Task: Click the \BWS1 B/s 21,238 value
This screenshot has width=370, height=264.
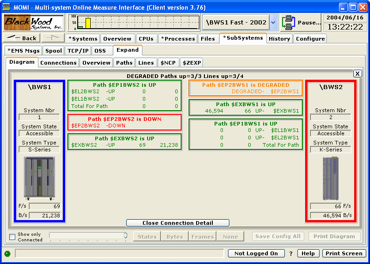Action: pyautogui.click(x=45, y=216)
